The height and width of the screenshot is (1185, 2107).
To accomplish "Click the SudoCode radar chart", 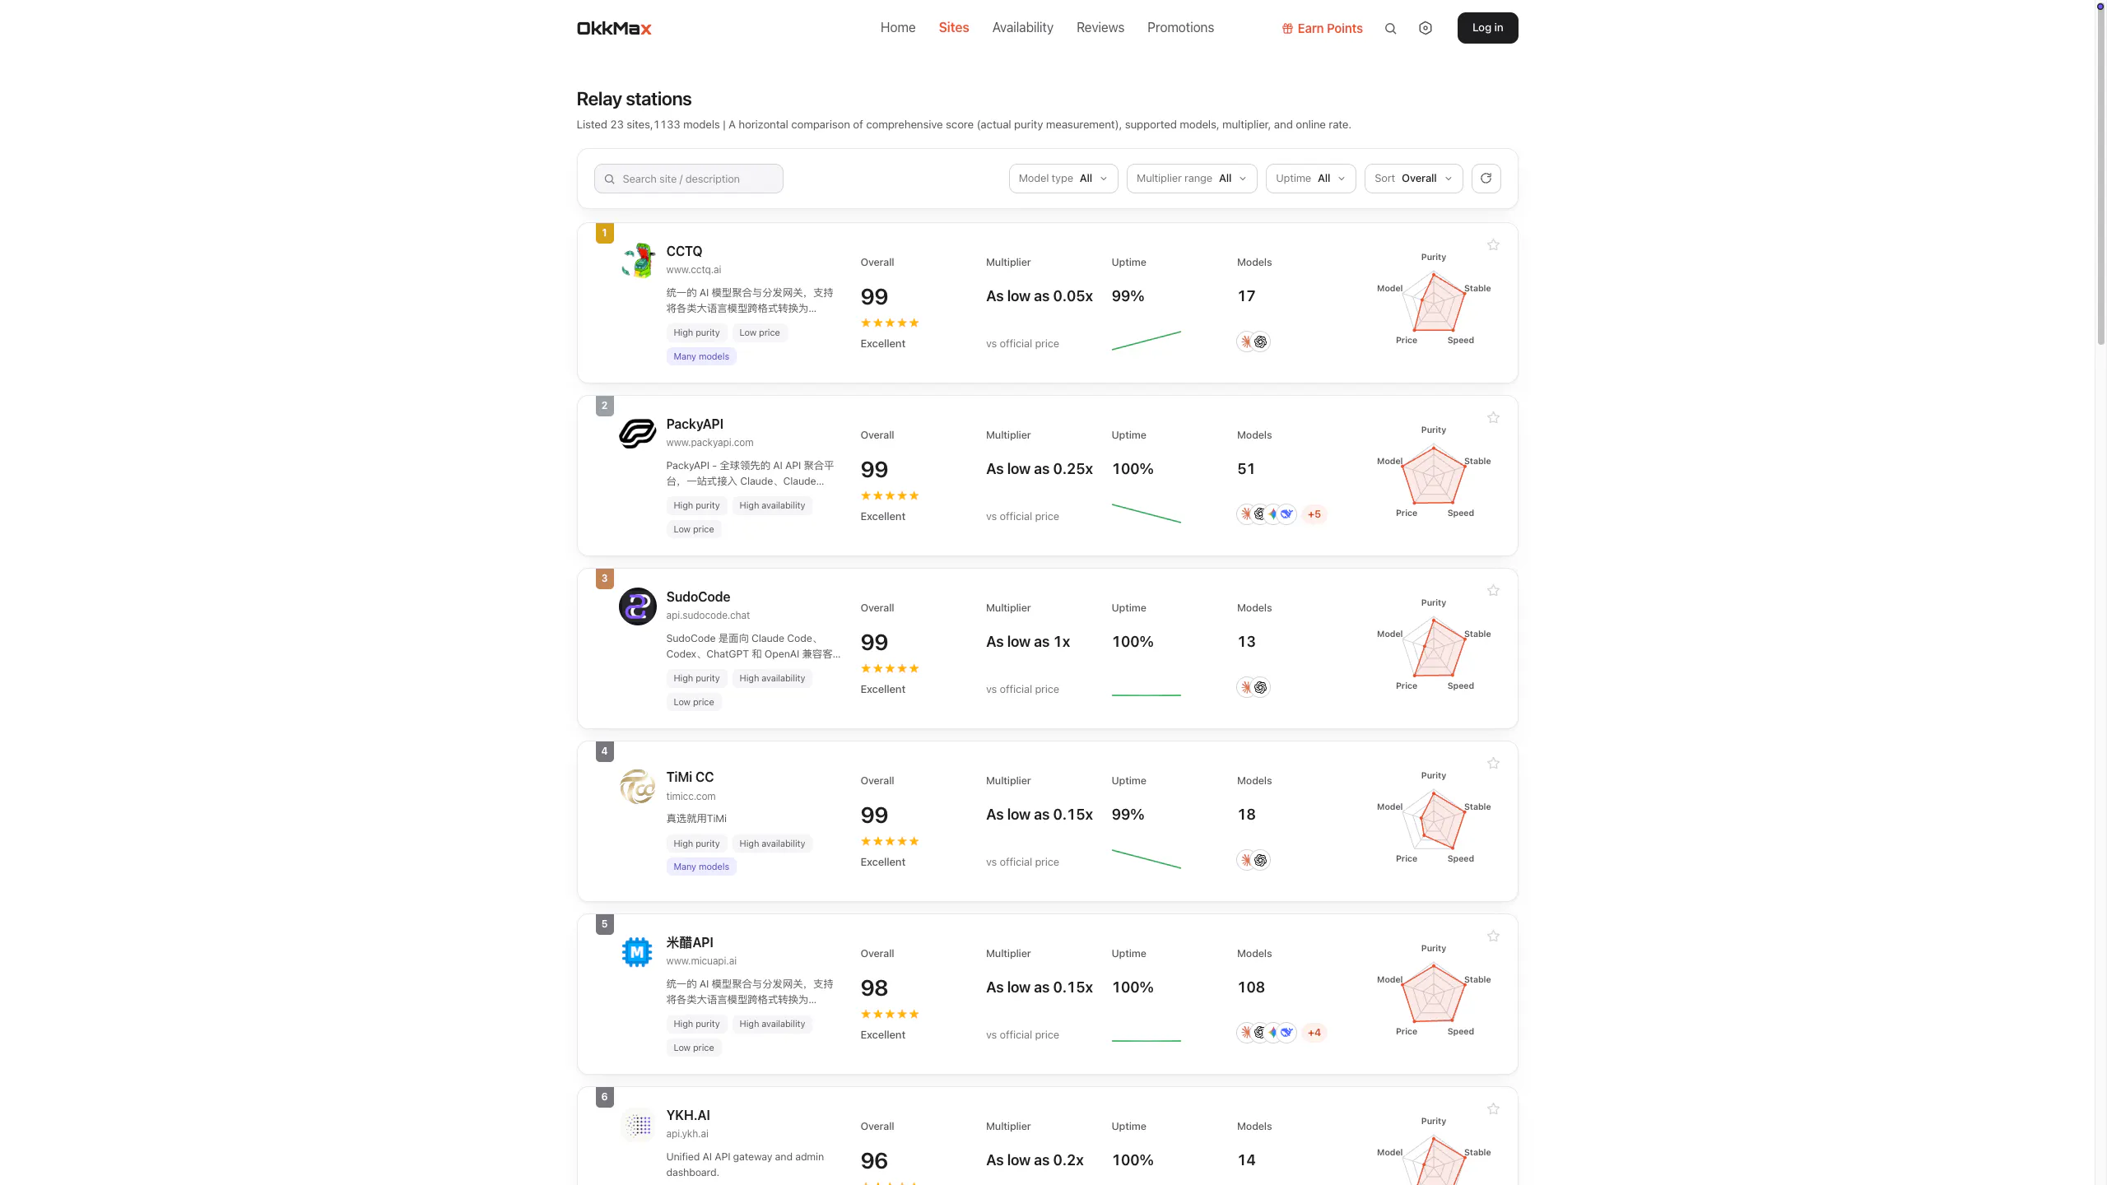I will point(1434,644).
